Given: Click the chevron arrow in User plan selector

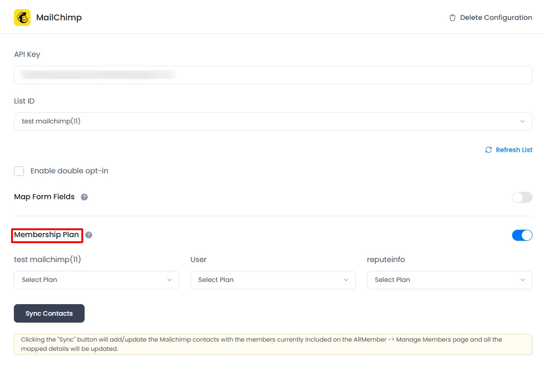Looking at the screenshot, I should (x=346, y=280).
